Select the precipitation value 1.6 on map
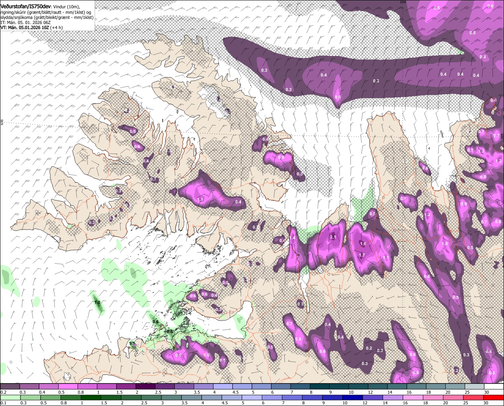 click(x=363, y=244)
